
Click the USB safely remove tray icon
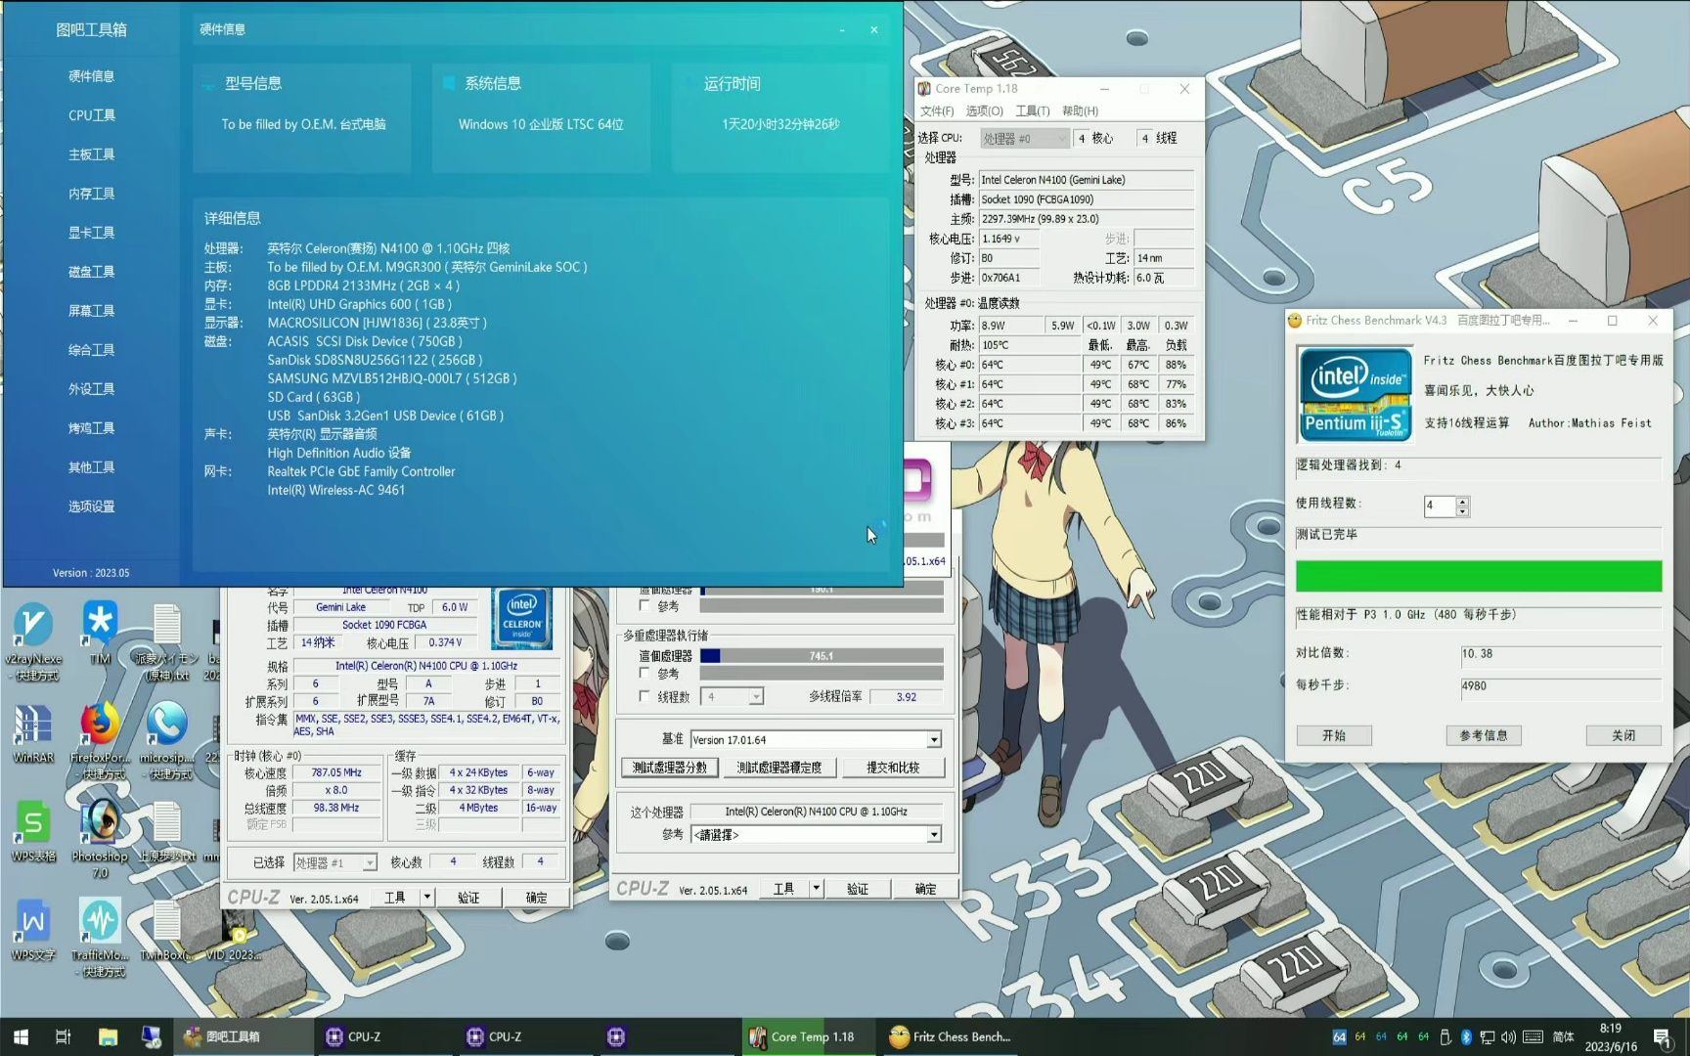click(1445, 1036)
